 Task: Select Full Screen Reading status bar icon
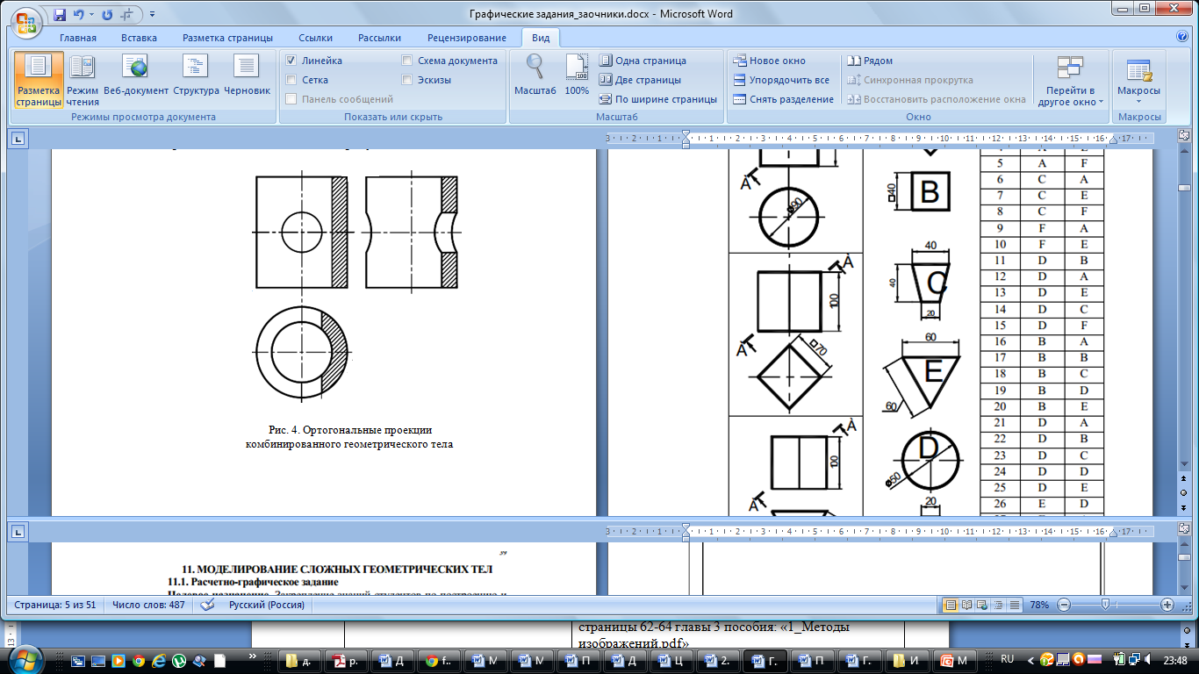pyautogui.click(x=966, y=605)
